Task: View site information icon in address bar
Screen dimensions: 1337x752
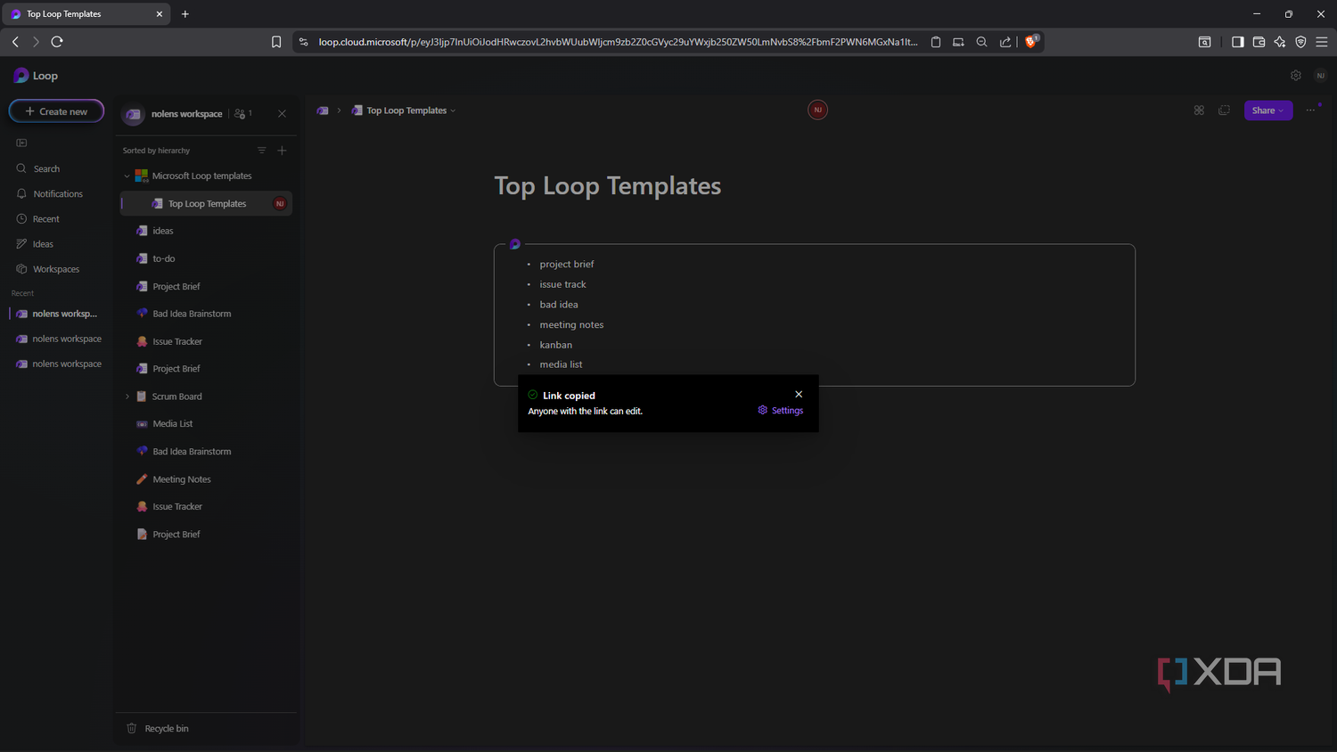Action: coord(303,42)
